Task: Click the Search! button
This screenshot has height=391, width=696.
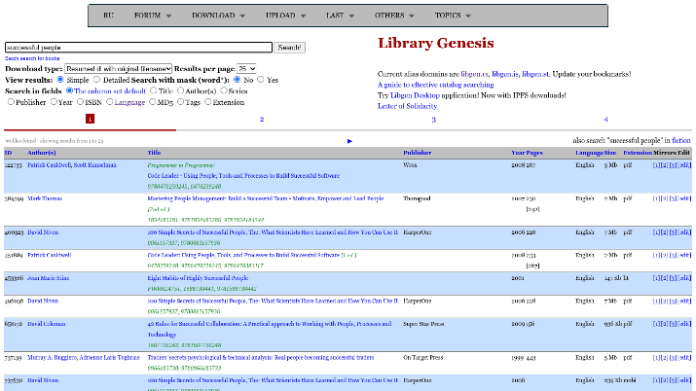Action: pyautogui.click(x=289, y=48)
